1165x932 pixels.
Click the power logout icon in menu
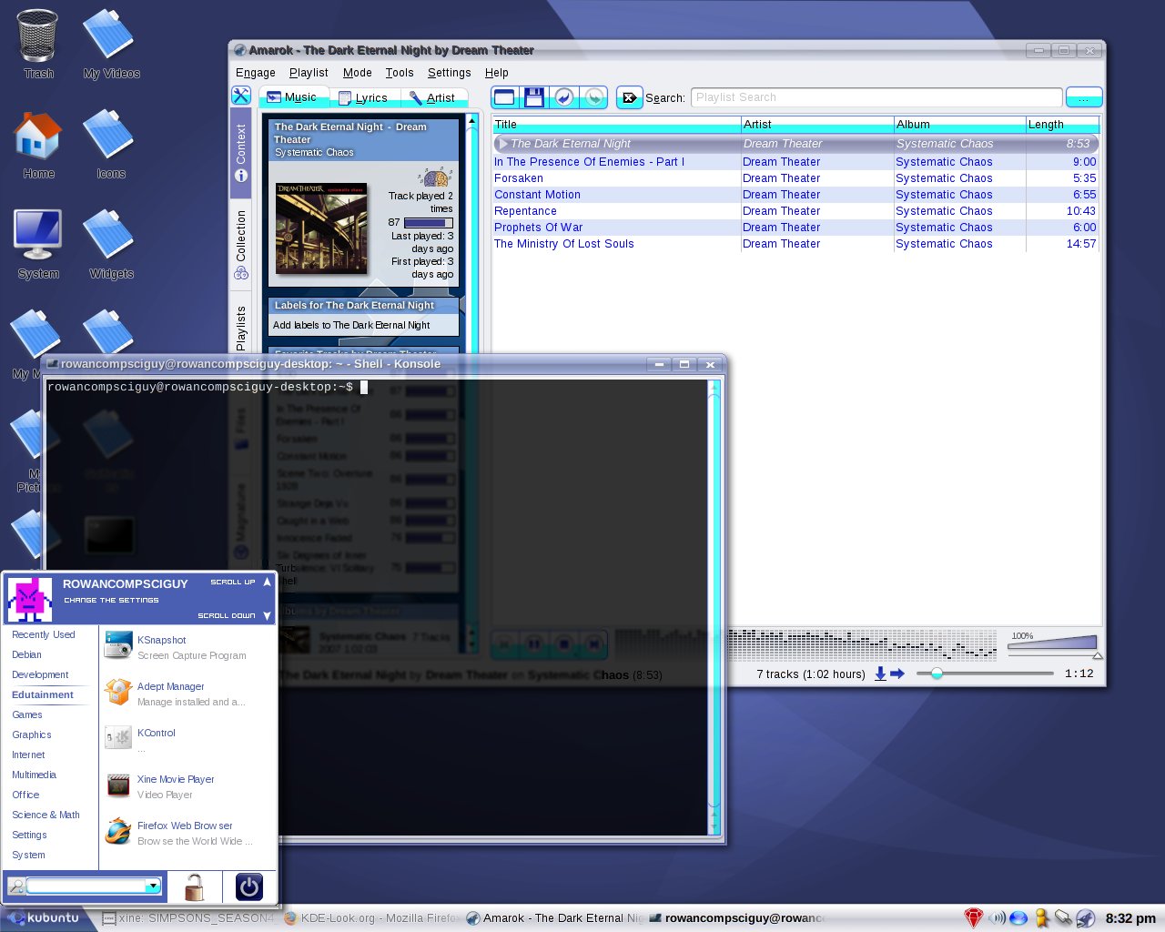tap(248, 886)
